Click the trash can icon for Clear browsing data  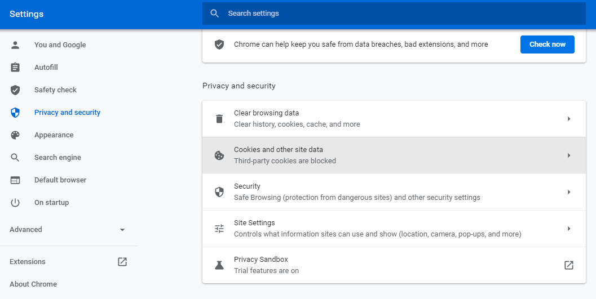tap(219, 119)
